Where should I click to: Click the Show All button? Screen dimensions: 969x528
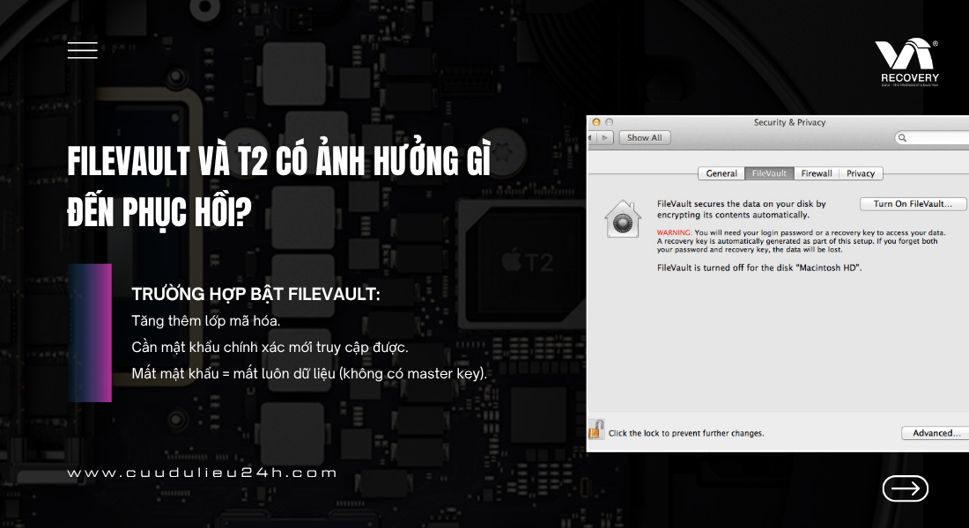click(644, 137)
